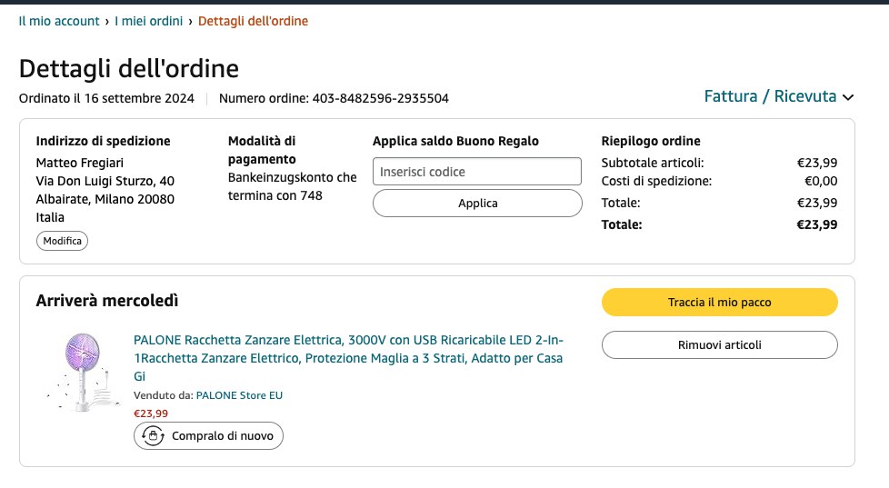Click the order number 403-8482596-2935504 text
Image resolution: width=889 pixels, height=488 pixels.
[380, 98]
